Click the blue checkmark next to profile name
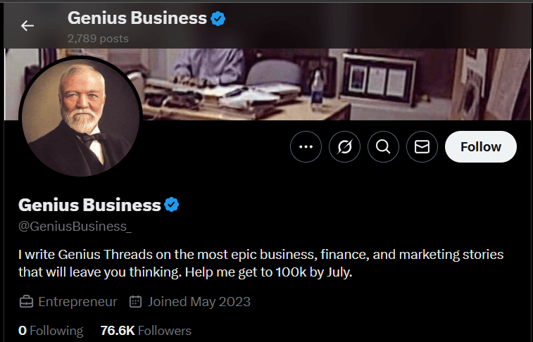Image resolution: width=533 pixels, height=342 pixels. (x=172, y=205)
